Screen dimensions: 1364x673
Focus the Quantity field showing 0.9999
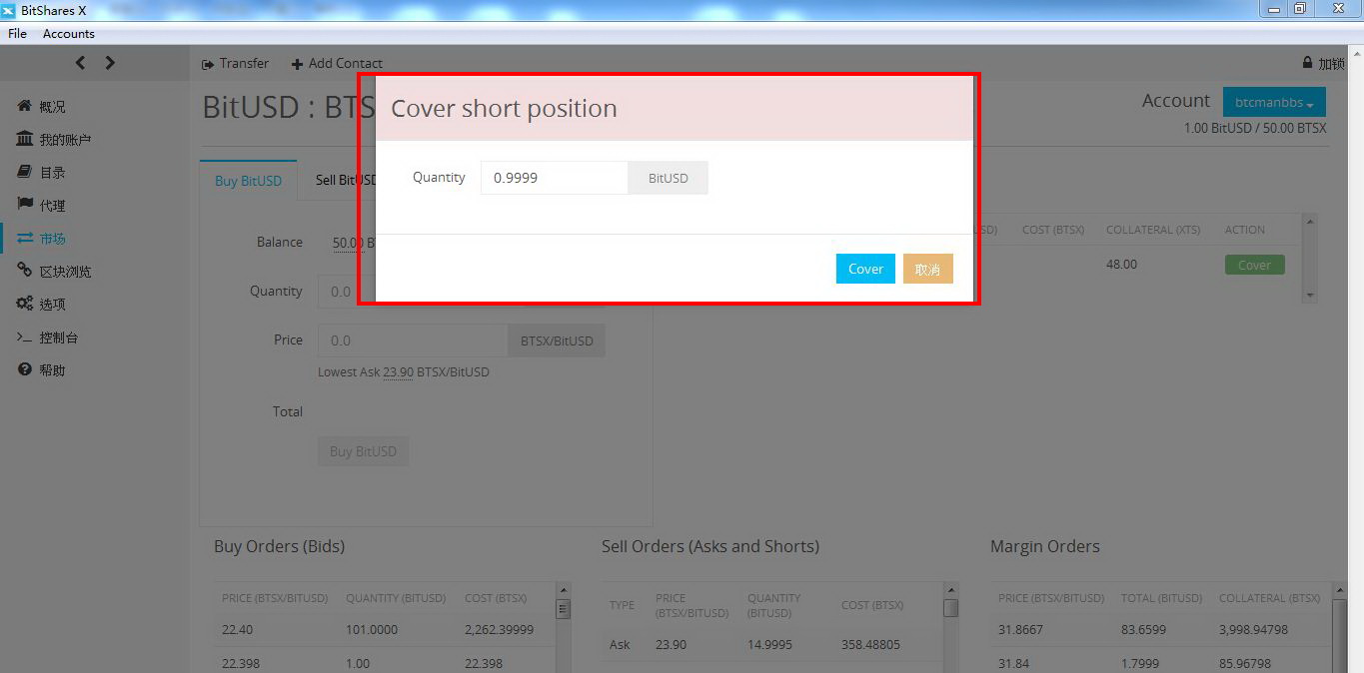555,178
